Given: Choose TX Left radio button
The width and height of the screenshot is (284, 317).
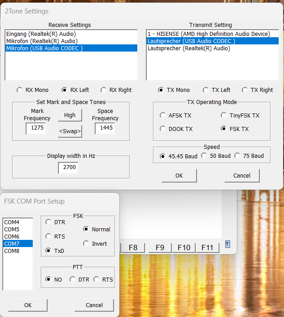Looking at the screenshot, I should coord(206,90).
